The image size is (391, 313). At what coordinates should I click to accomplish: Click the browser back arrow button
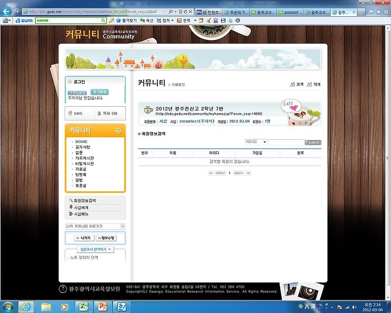6,11
